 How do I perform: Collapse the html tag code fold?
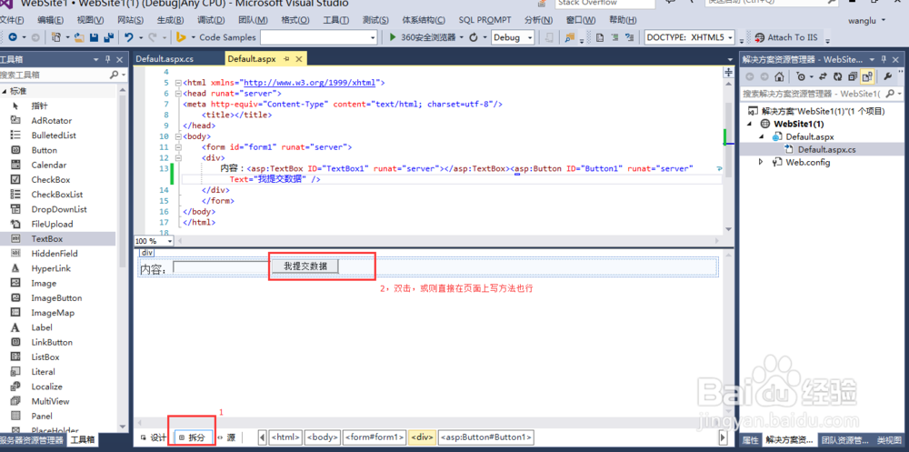178,83
